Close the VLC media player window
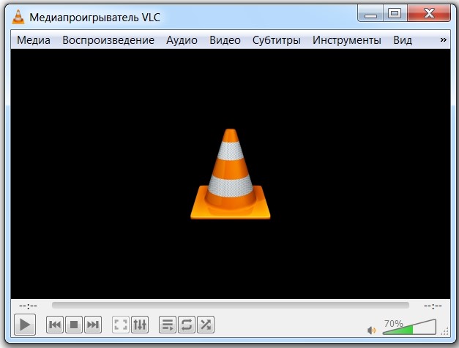459x348 pixels. pyautogui.click(x=429, y=13)
